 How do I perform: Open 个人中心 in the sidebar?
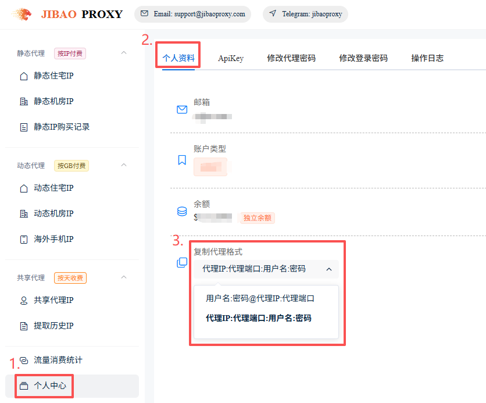click(x=50, y=386)
